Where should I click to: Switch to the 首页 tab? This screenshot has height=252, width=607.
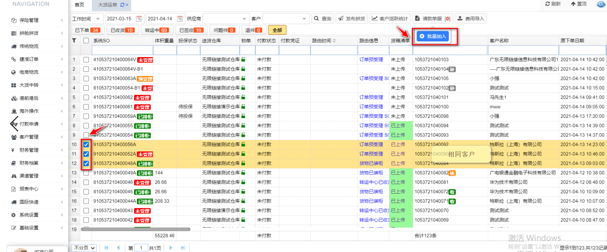79,5
